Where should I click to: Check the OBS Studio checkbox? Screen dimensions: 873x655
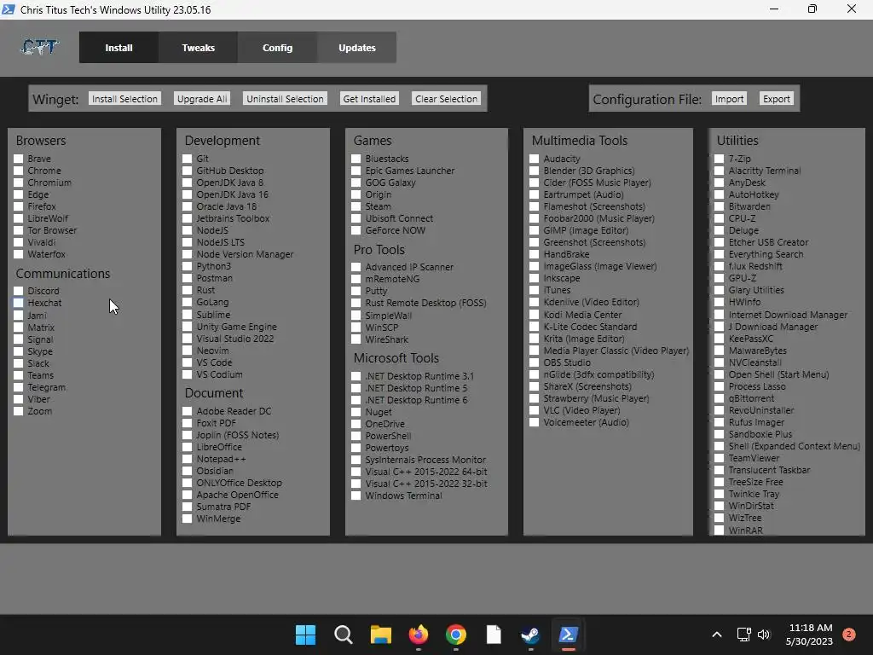(x=534, y=362)
